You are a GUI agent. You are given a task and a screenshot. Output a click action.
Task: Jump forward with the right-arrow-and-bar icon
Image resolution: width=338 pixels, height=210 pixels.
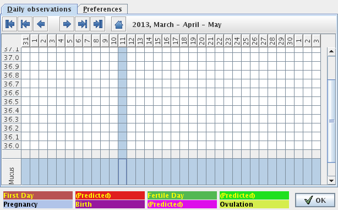click(83, 24)
